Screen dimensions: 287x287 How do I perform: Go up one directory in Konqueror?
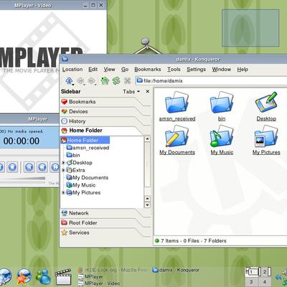[x=69, y=80]
